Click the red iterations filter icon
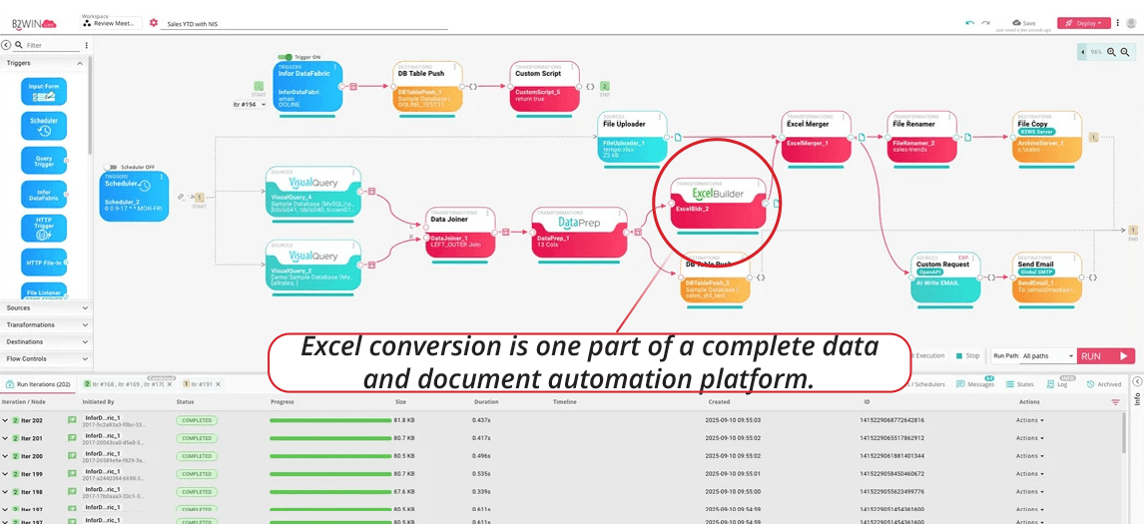1144x524 pixels. click(1115, 402)
